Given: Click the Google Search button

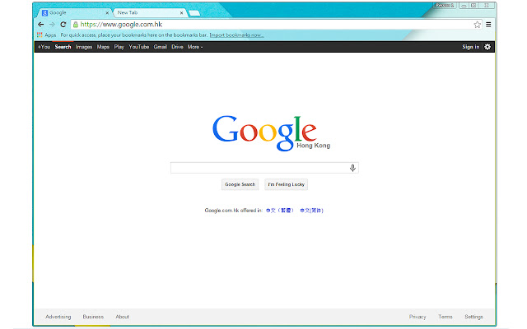Looking at the screenshot, I should tap(240, 184).
